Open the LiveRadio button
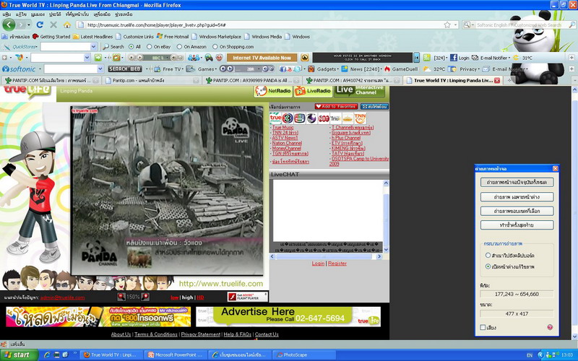This screenshot has width=578, height=361. [313, 91]
